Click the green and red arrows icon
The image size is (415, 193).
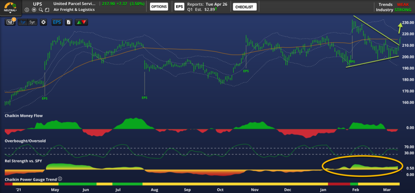(82, 22)
